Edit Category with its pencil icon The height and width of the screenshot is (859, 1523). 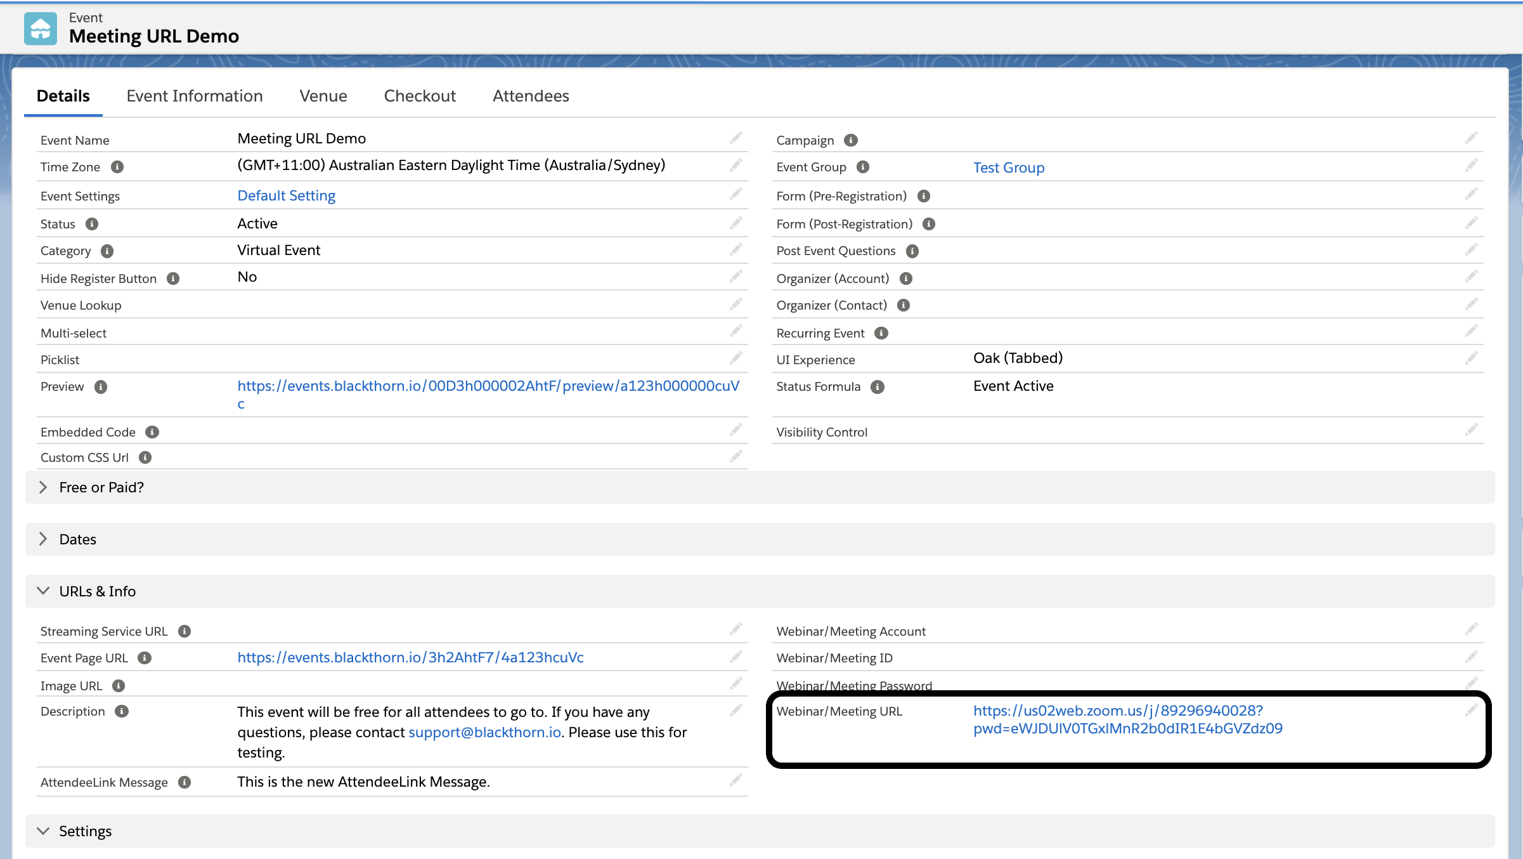[736, 249]
